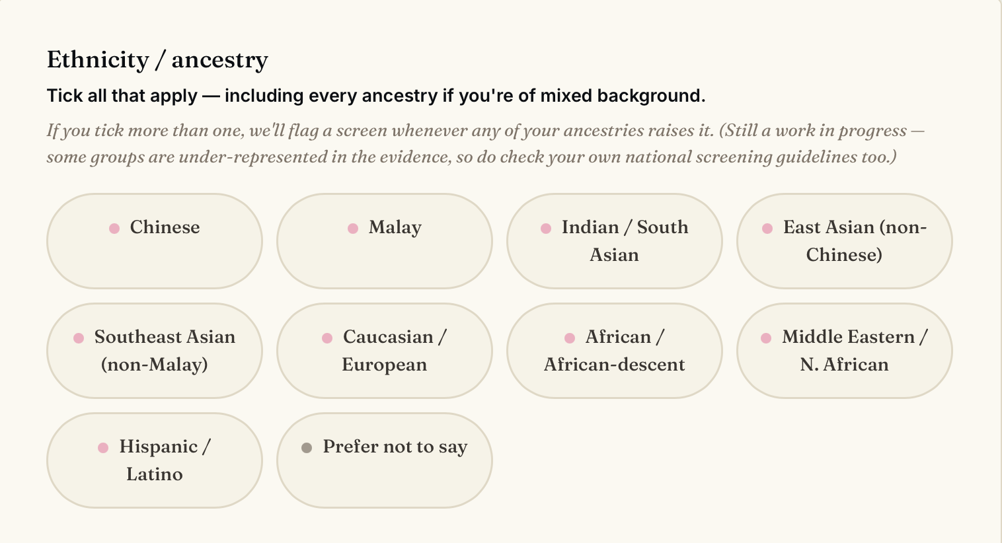The height and width of the screenshot is (543, 1002).
Task: Pick Middle Eastern / N. African option
Action: 845,351
